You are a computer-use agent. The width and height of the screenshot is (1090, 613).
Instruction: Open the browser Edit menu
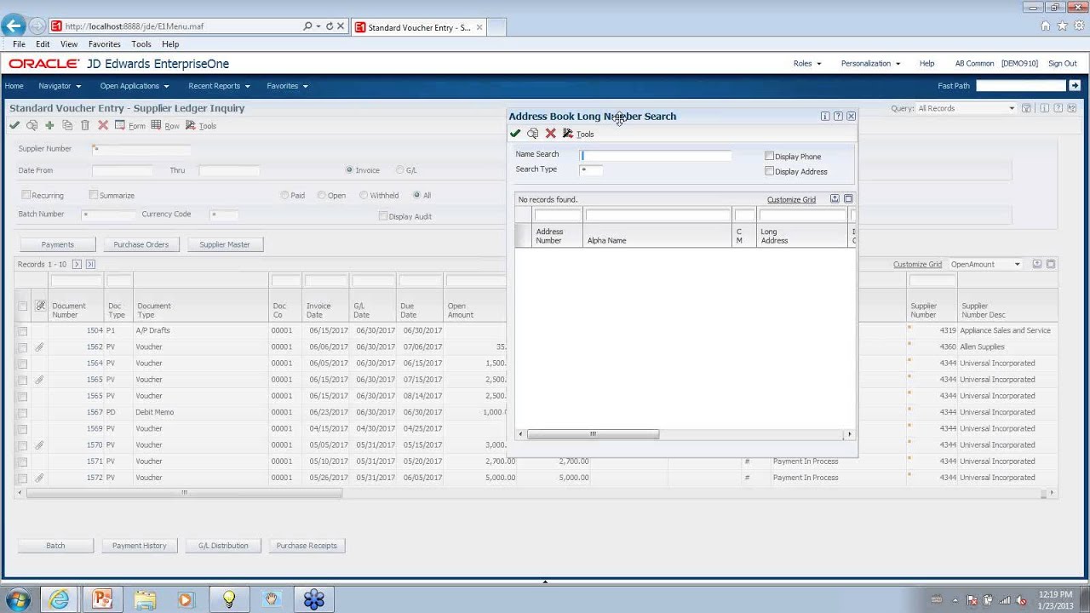pos(43,44)
